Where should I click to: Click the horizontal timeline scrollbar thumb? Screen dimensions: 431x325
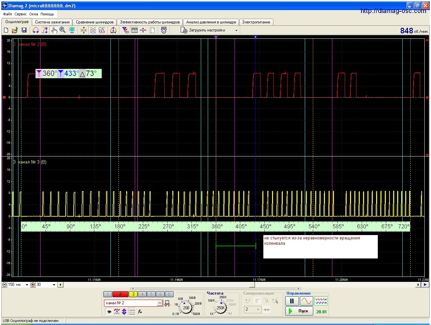click(x=252, y=285)
